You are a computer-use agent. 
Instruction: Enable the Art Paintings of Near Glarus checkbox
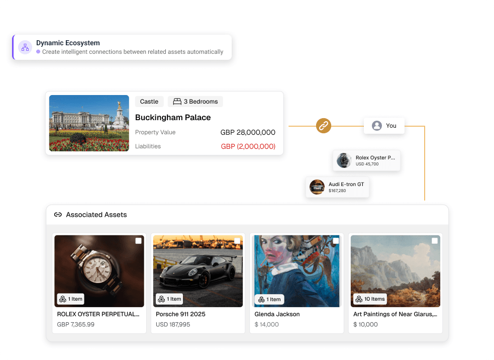[435, 241]
